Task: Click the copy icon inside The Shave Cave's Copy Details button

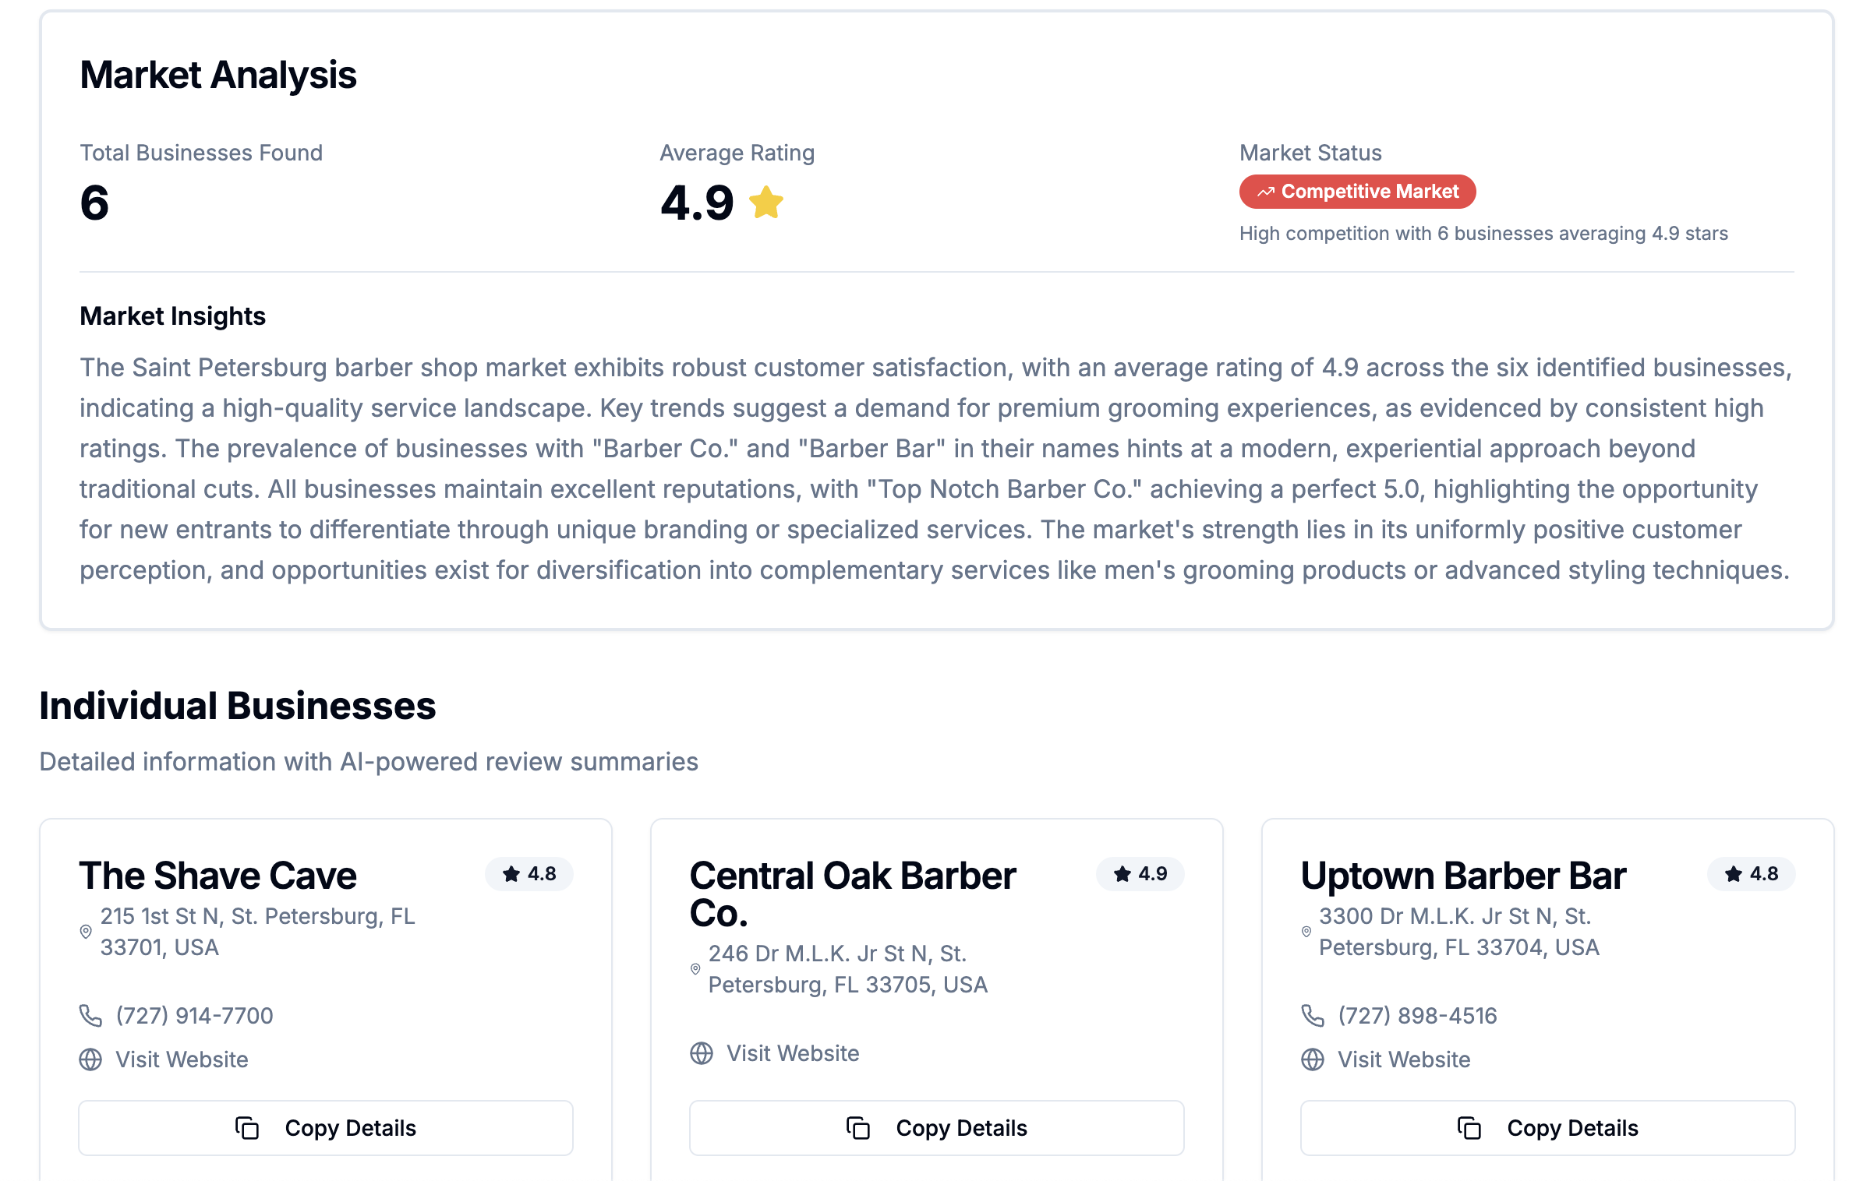Action: click(x=247, y=1127)
